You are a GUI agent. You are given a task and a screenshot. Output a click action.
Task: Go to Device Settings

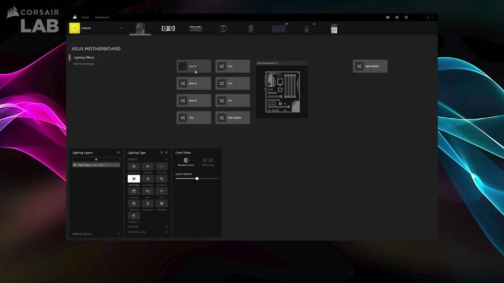(x=84, y=64)
